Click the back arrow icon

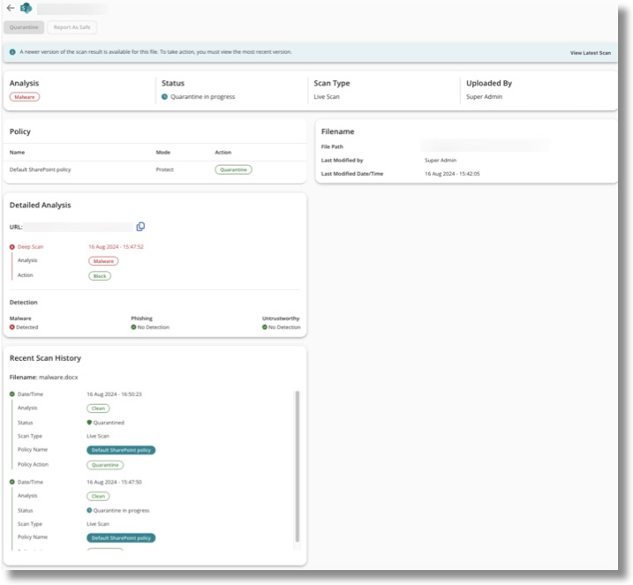tap(10, 9)
